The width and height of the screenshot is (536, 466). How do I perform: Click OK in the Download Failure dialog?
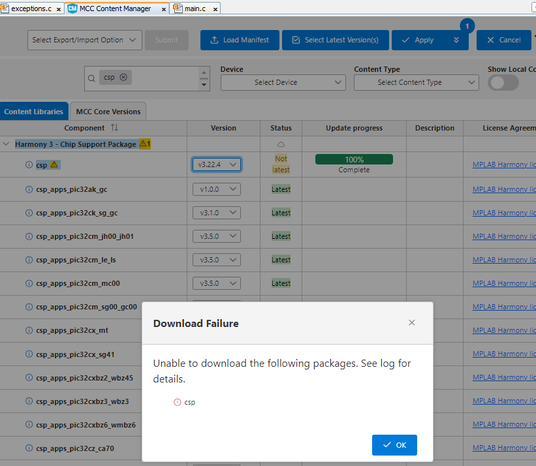coord(394,445)
